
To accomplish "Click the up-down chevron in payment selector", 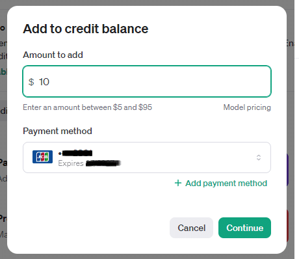I will [259, 157].
